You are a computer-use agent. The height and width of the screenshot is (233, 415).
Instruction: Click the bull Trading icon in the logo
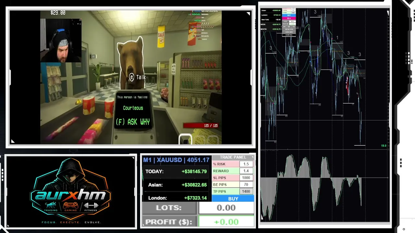coord(51,205)
